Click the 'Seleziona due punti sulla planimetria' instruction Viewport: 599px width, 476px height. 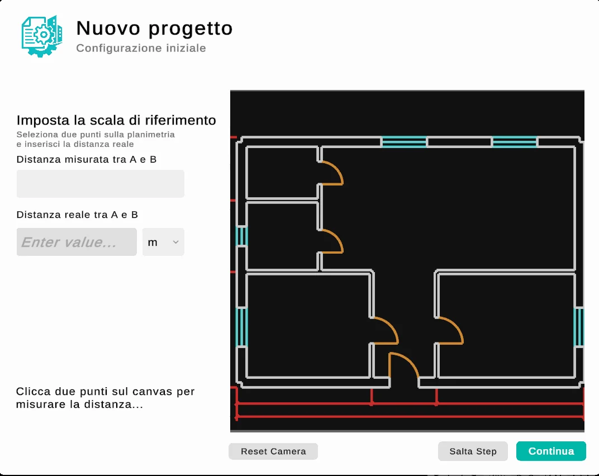click(96, 135)
